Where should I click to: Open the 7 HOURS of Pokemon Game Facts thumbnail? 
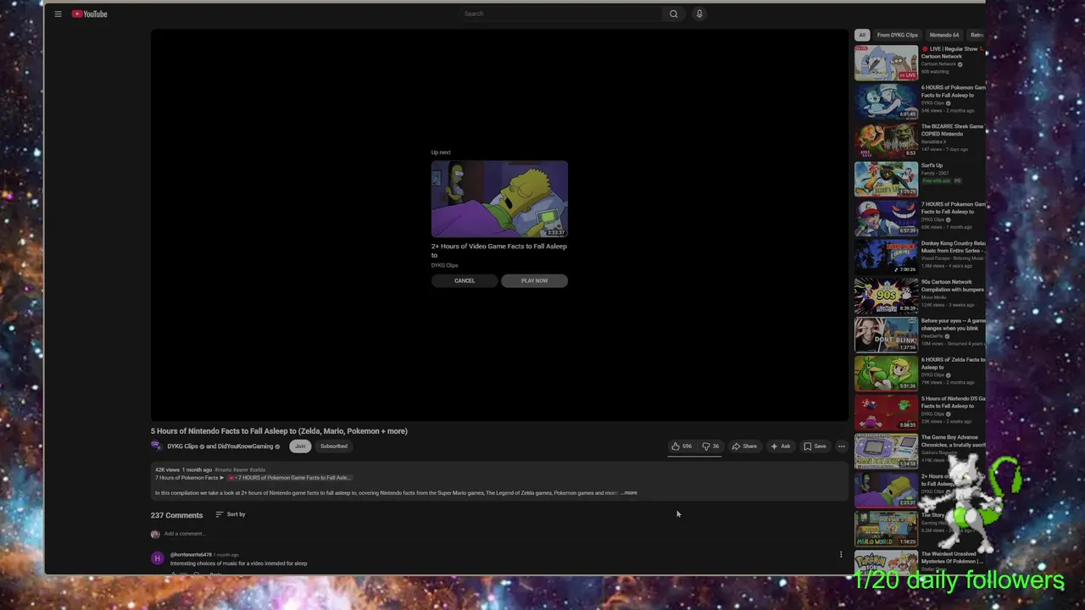click(x=886, y=219)
